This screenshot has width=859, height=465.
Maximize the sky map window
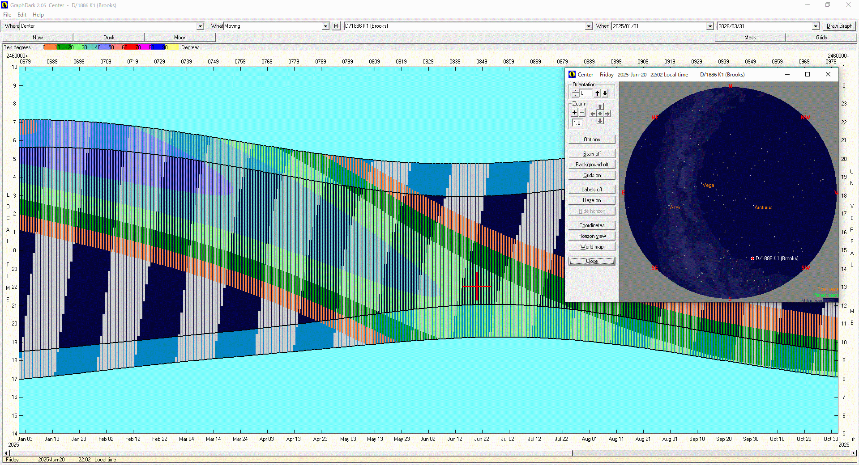tap(808, 74)
